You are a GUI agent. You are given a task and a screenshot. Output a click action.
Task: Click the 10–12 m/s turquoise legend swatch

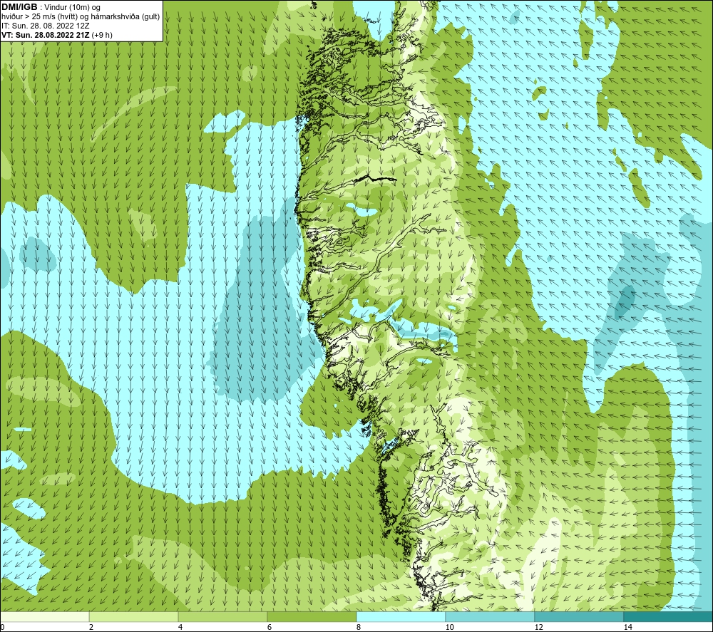(x=491, y=616)
